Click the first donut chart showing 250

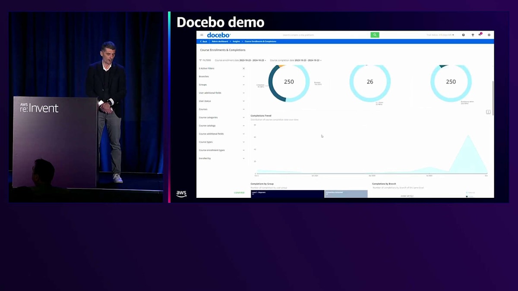(289, 81)
